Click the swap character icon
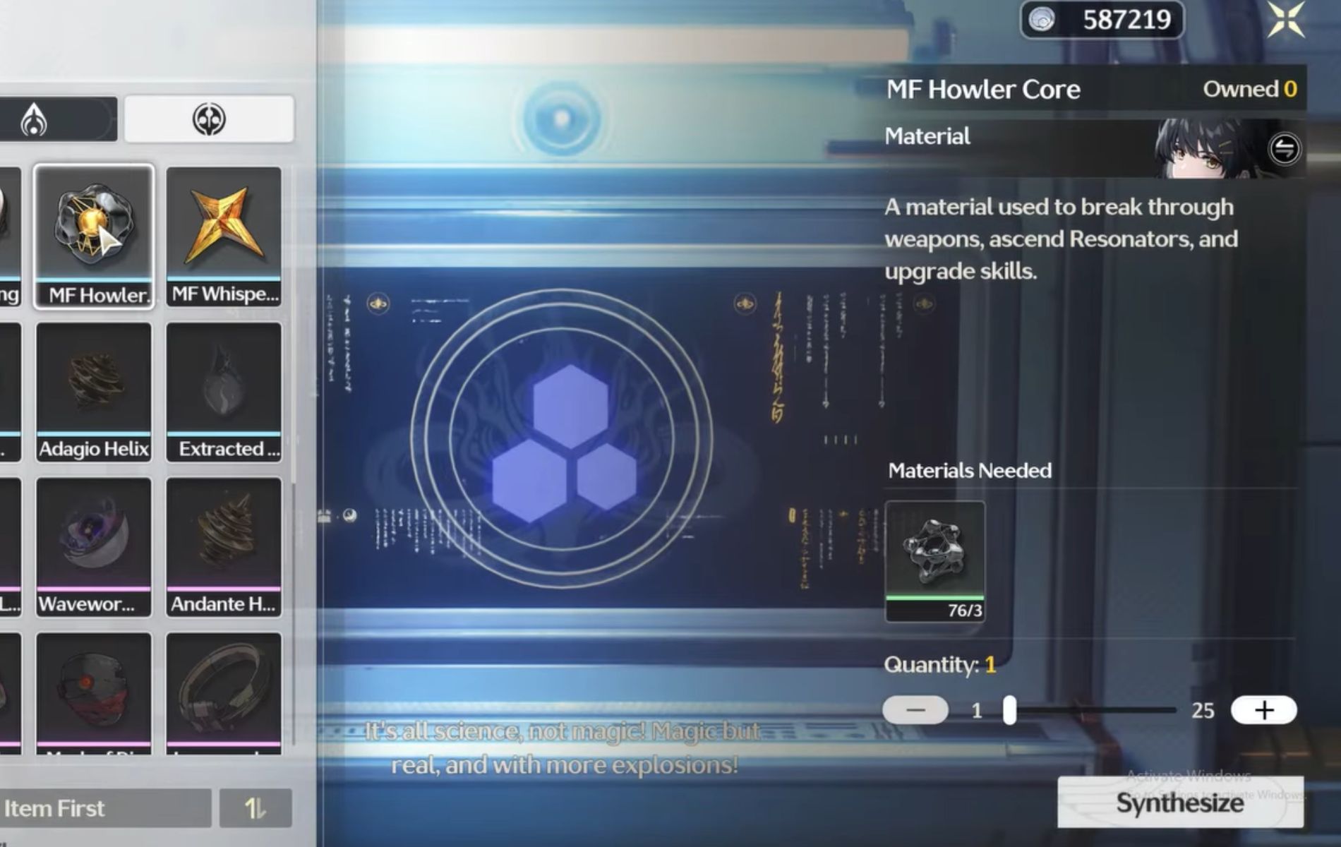The image size is (1341, 847). (x=1284, y=149)
